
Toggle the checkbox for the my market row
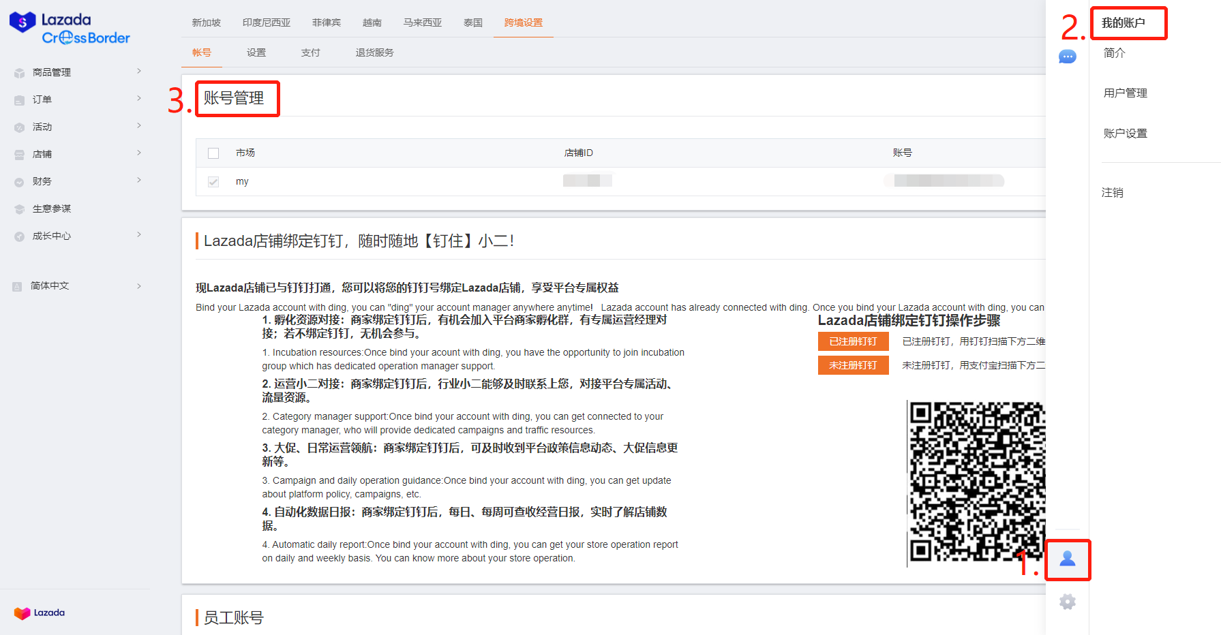click(x=213, y=182)
